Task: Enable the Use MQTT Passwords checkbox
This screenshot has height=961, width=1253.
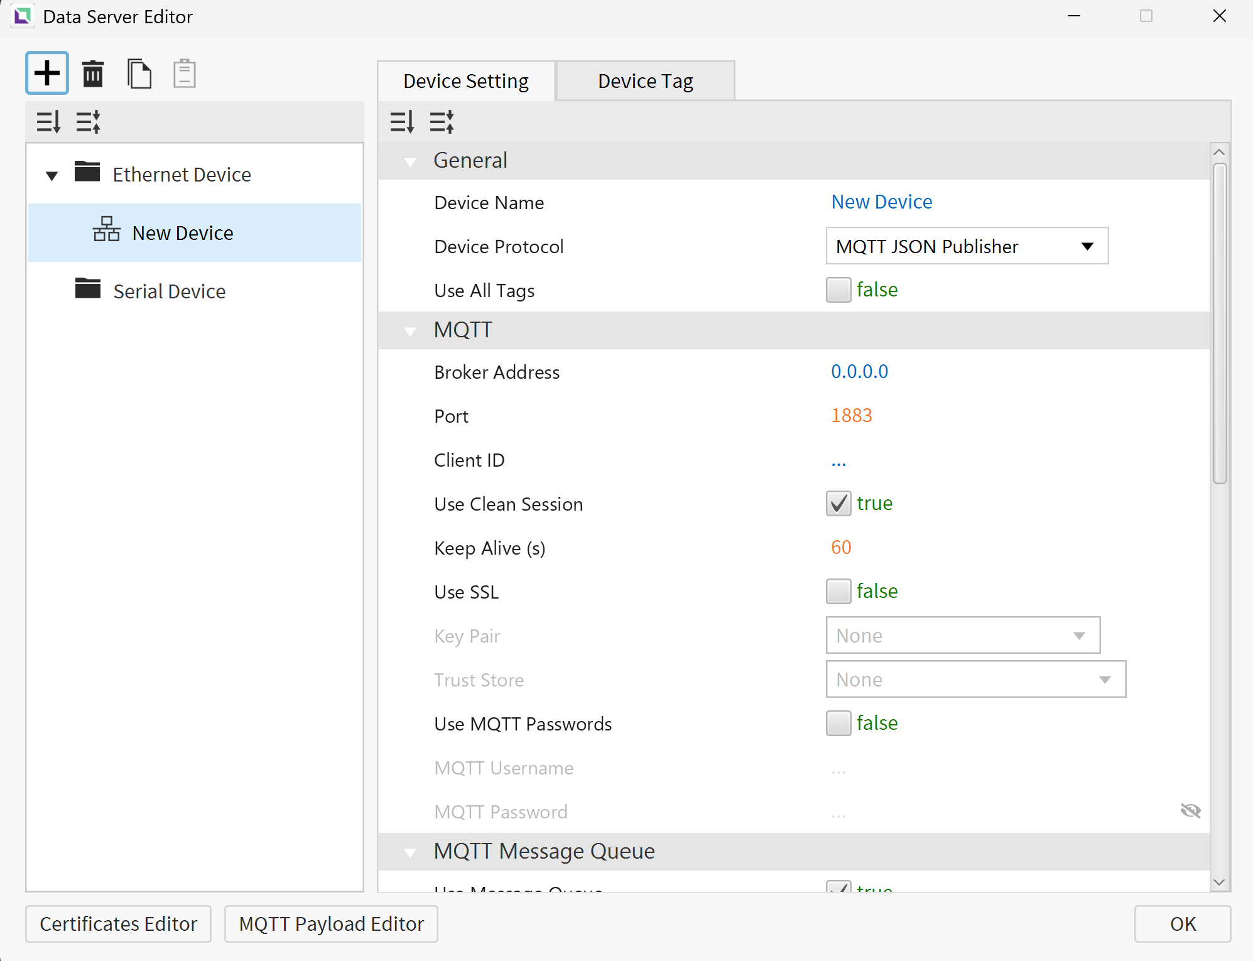Action: coord(838,724)
